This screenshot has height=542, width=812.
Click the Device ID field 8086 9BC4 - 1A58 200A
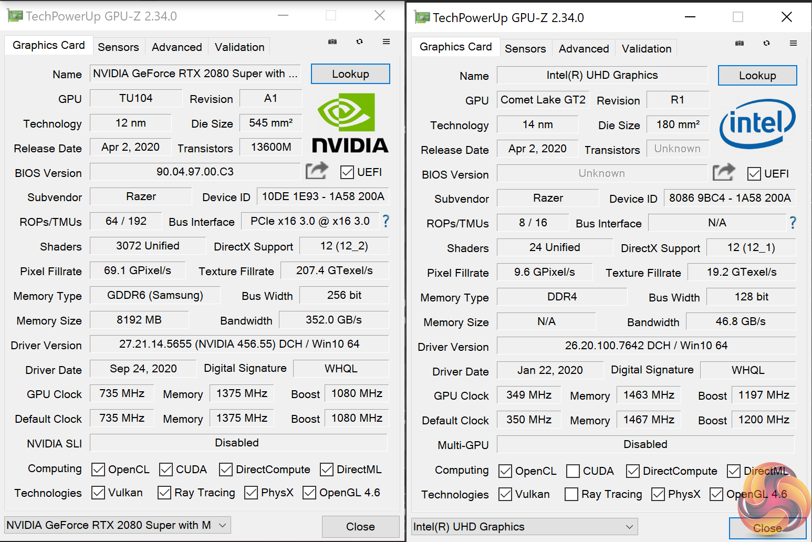(730, 198)
